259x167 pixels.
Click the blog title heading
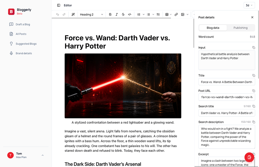pyautogui.click(x=117, y=42)
